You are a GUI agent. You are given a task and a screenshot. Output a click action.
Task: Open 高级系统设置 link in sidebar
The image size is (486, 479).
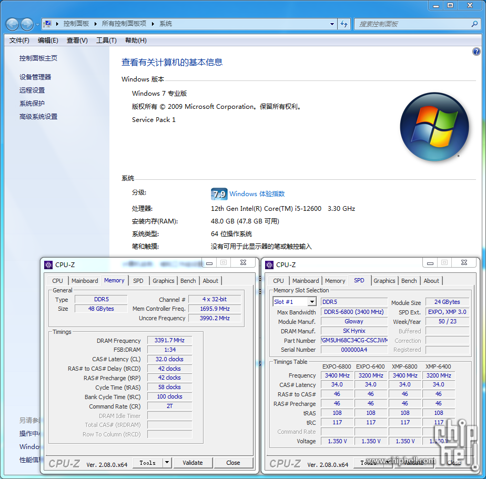point(38,117)
